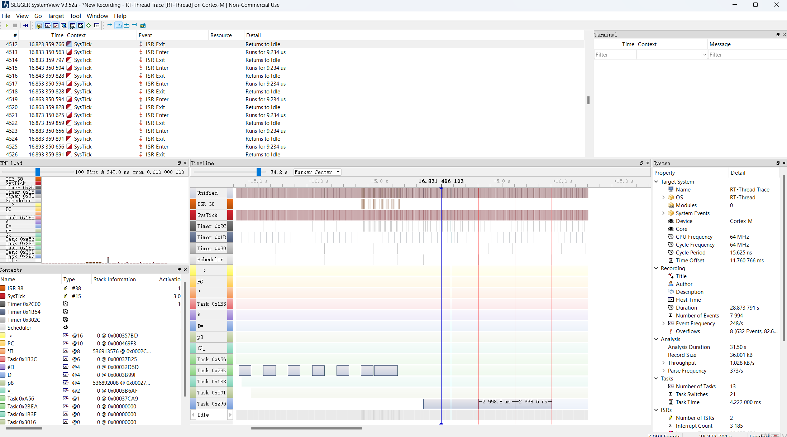Screen dimensions: 787x437
Task: Open the Contexts panel via its toolbar icon
Action: [72, 25]
